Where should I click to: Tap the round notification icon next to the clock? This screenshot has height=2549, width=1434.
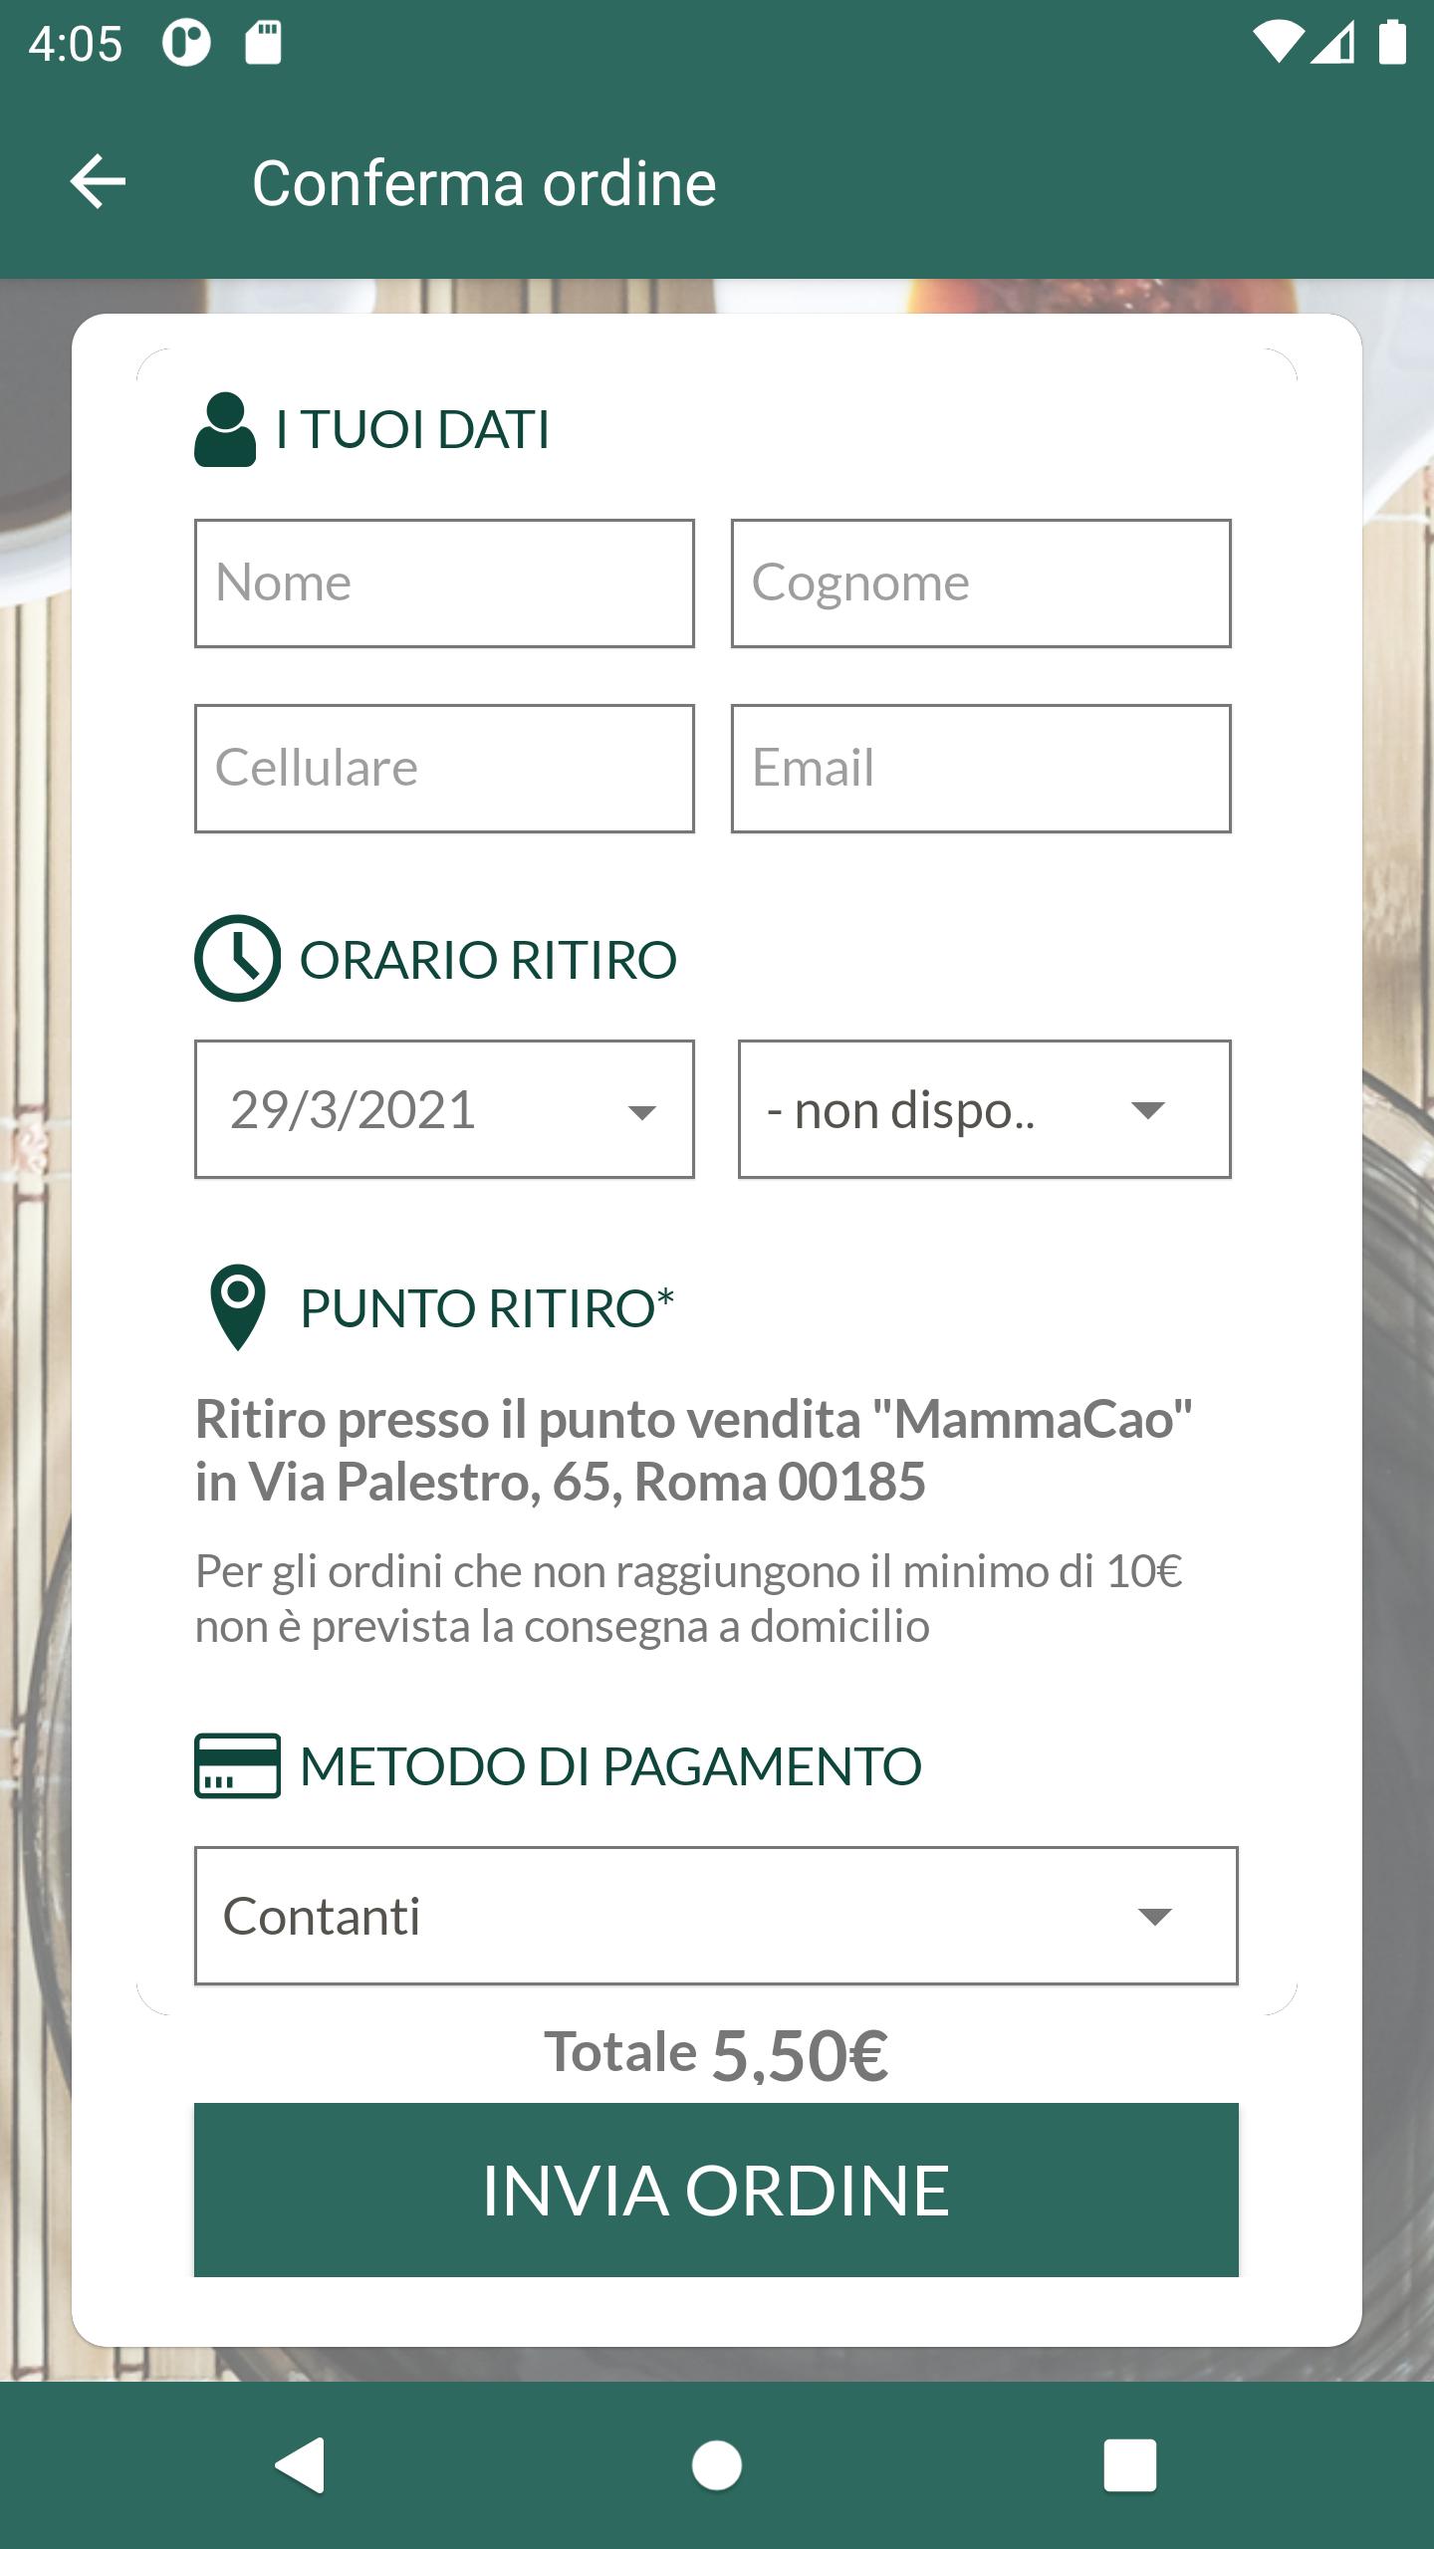(x=187, y=43)
